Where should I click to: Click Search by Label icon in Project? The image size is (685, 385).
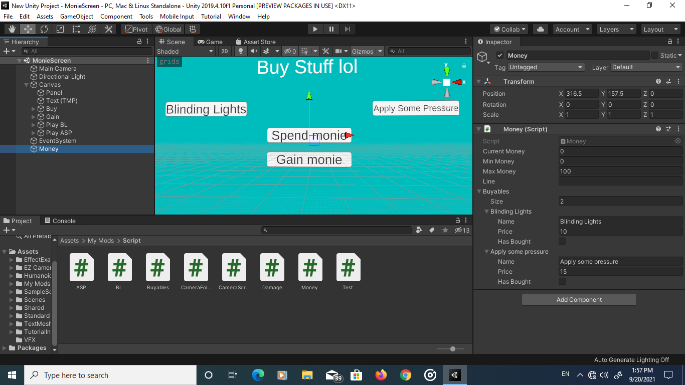coord(431,230)
